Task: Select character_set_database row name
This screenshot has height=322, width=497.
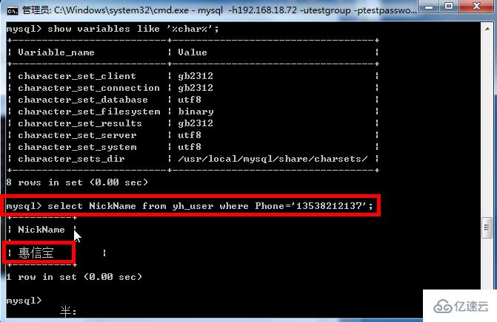Action: tap(83, 100)
